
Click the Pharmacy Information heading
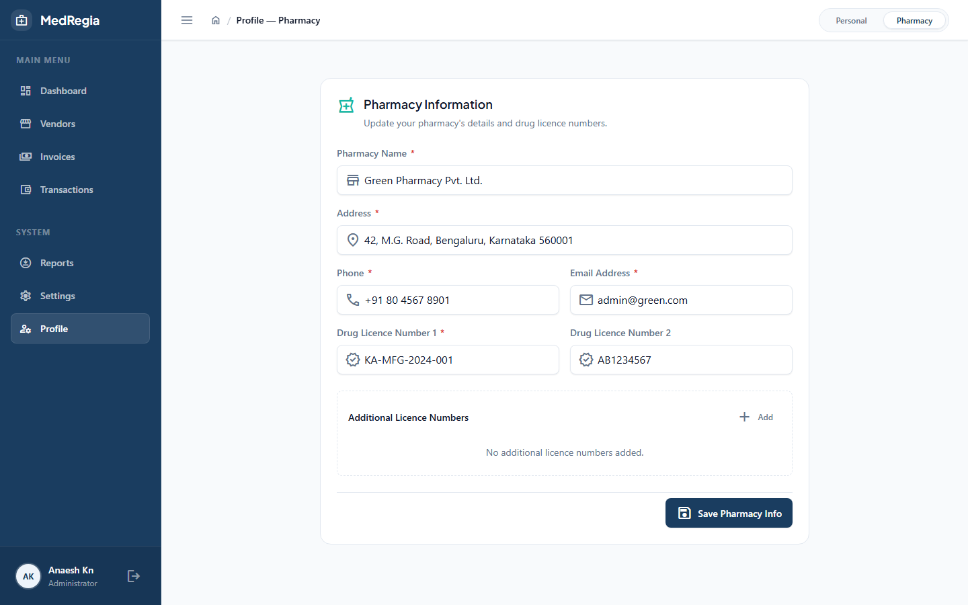428,104
